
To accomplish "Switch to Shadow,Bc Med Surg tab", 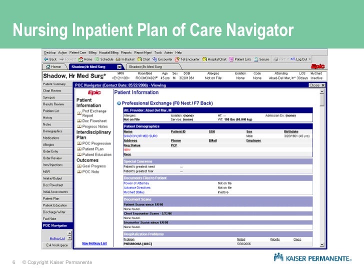I will pyautogui.click(x=145, y=67).
